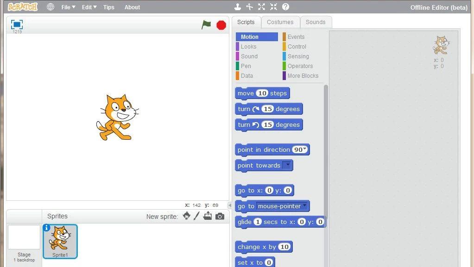The height and width of the screenshot is (267, 474).
Task: Open the About menu item
Action: [132, 7]
